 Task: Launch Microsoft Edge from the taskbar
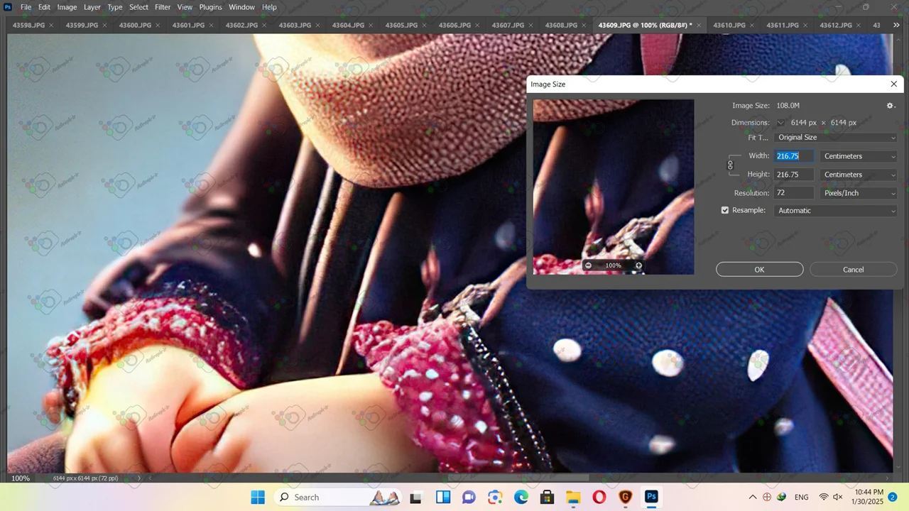(521, 497)
